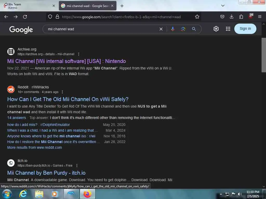The width and height of the screenshot is (266, 199).
Task: Launch Internet Explorer from the taskbar
Action: [x=23, y=194]
